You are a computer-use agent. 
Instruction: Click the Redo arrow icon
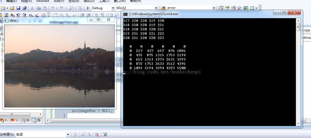click(x=62, y=8)
